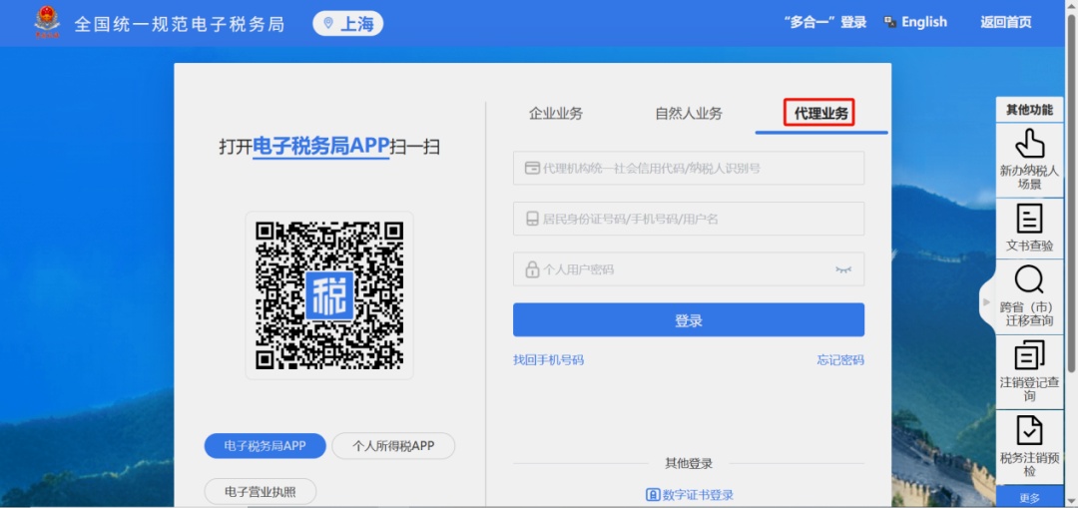Select the 电子税务局APP scan option

(265, 445)
